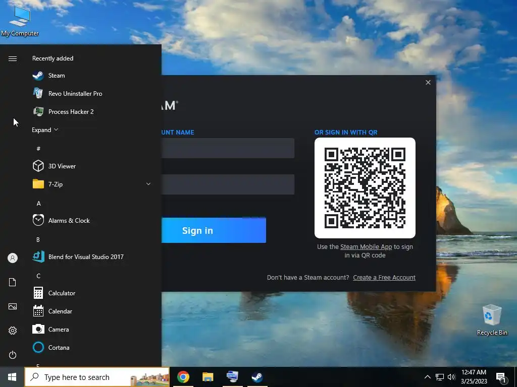Click the Steam sign-in QR code
The width and height of the screenshot is (517, 387).
[365, 188]
